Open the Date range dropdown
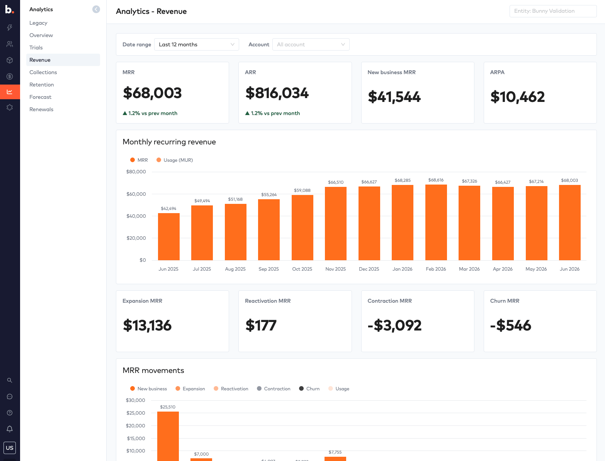The height and width of the screenshot is (461, 605). click(x=197, y=44)
